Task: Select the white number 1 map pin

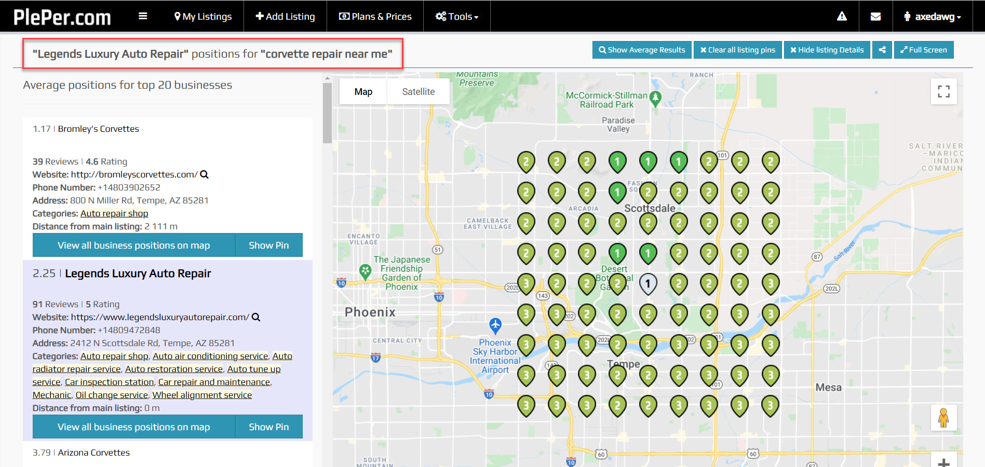Action: pos(648,284)
